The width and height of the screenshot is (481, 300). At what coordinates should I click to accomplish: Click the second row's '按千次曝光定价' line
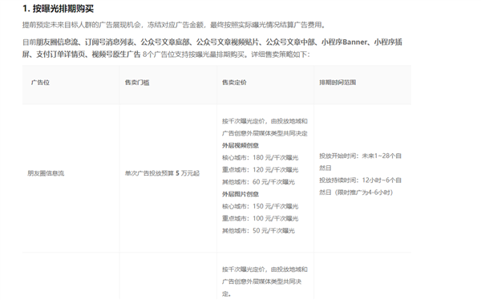(x=265, y=270)
